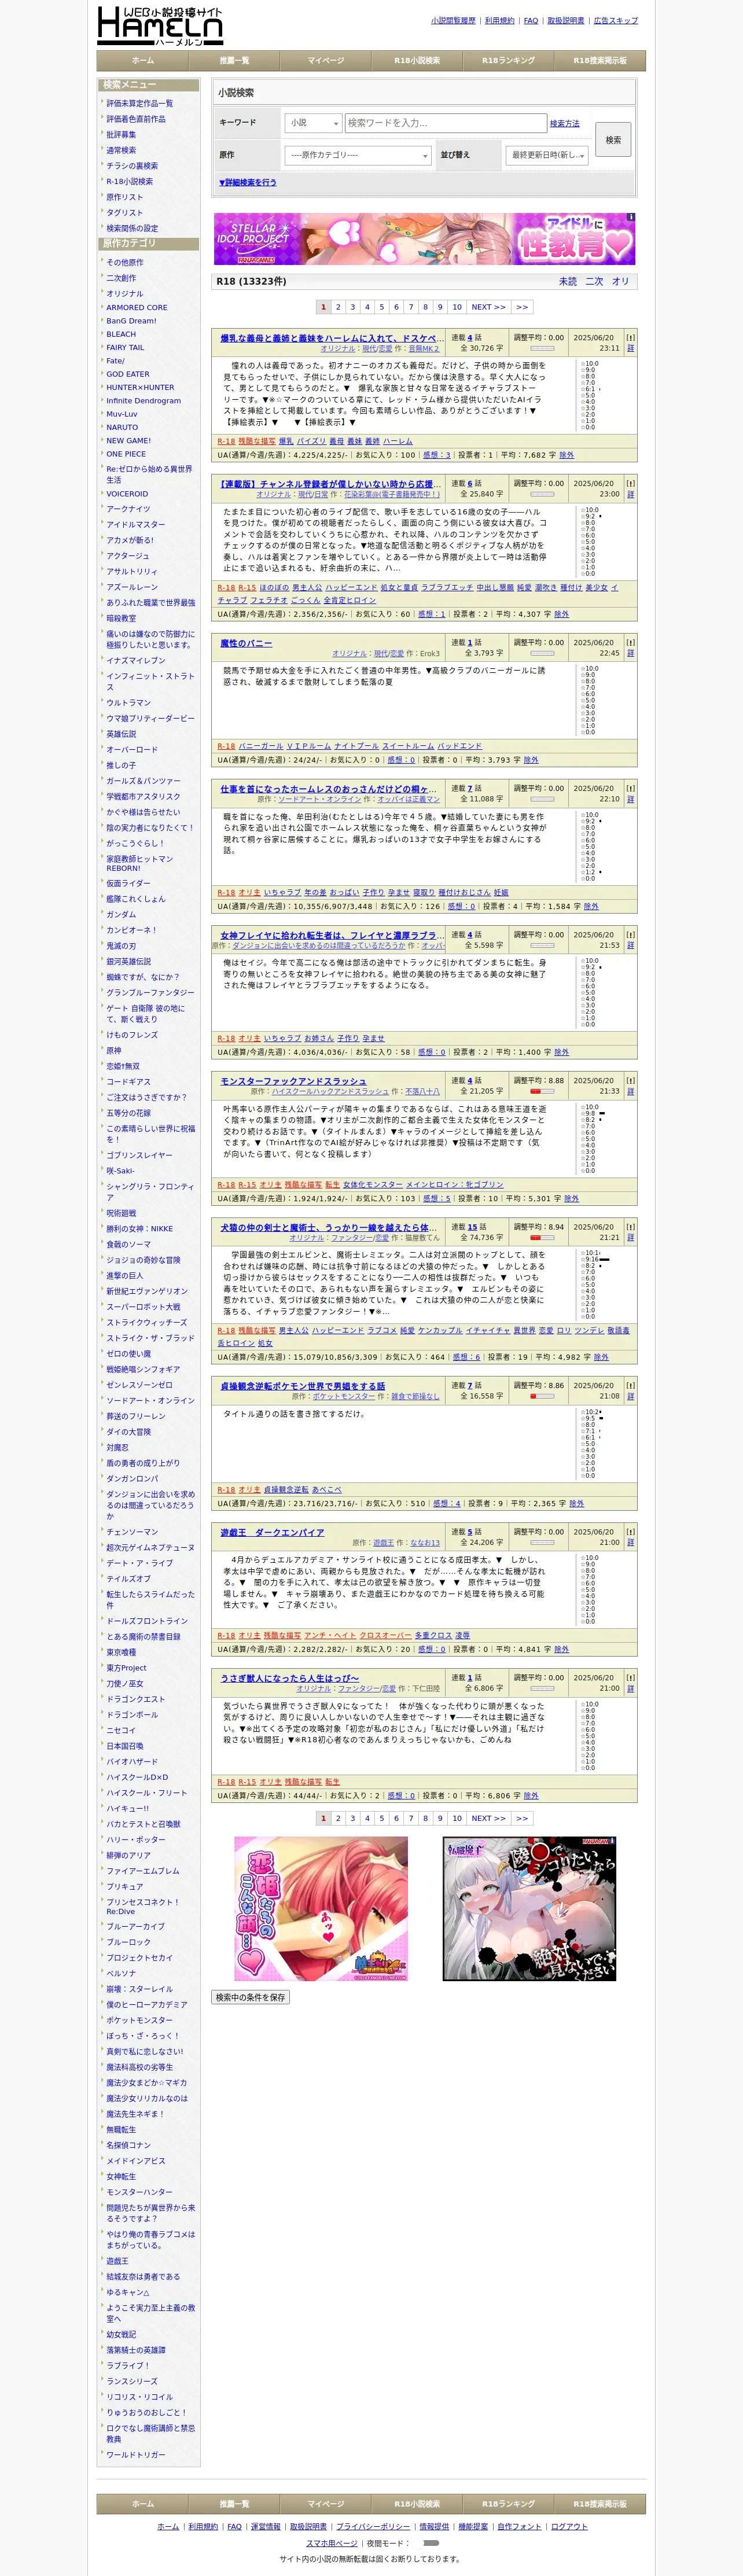Expand ▼詳細検索を行う advanced search
The height and width of the screenshot is (2576, 743).
[x=247, y=183]
